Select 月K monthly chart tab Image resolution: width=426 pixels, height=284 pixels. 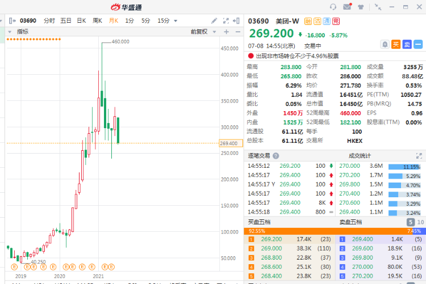pyautogui.click(x=114, y=20)
